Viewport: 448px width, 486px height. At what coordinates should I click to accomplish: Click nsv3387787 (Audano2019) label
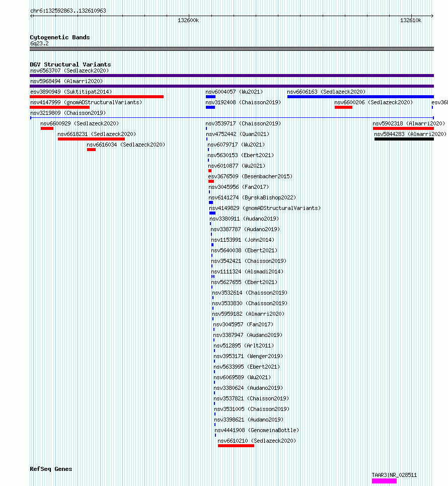click(245, 229)
